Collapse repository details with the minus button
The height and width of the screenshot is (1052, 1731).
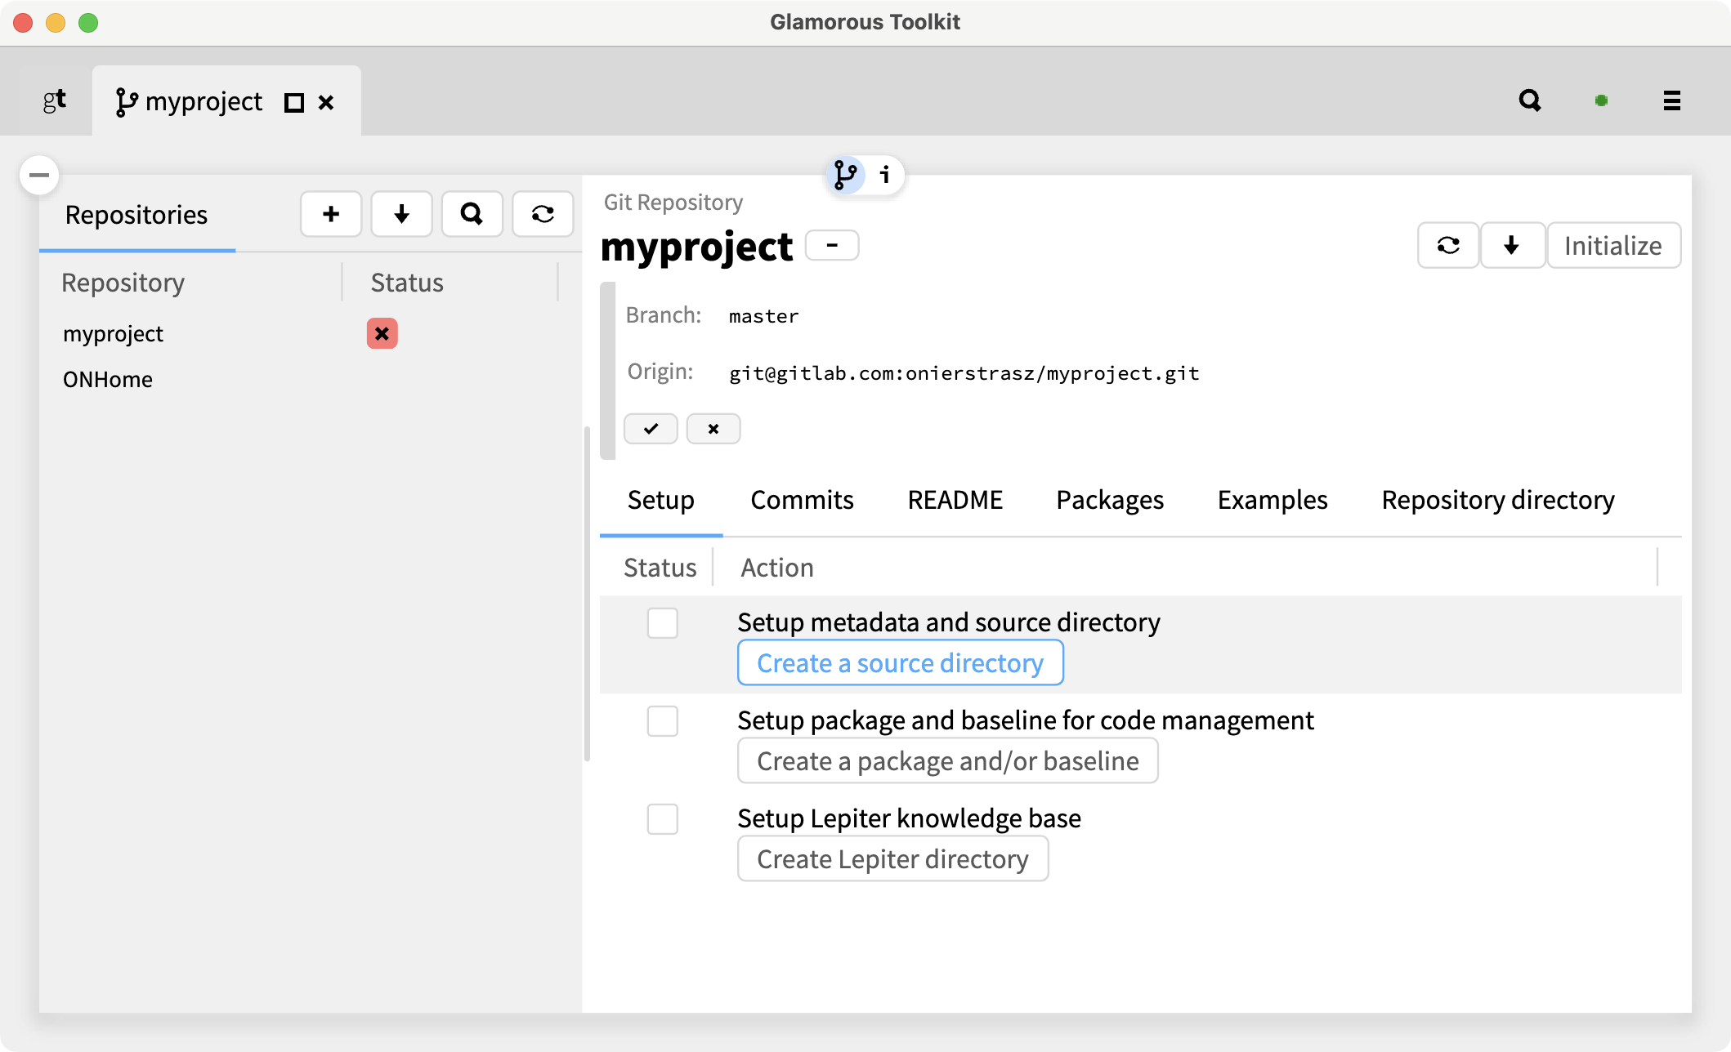coord(832,245)
